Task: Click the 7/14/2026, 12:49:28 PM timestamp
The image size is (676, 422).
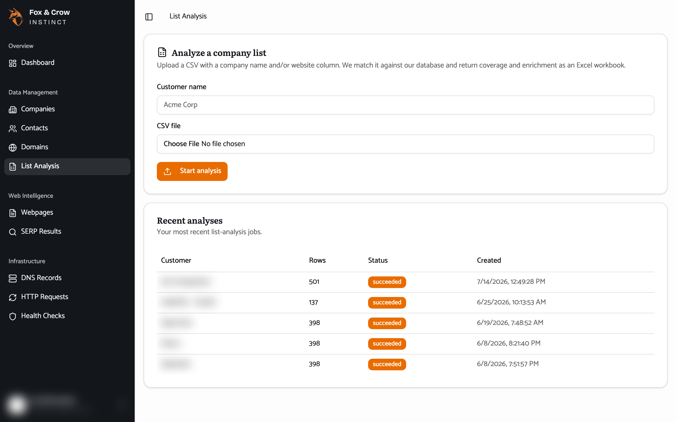Action: [511, 282]
